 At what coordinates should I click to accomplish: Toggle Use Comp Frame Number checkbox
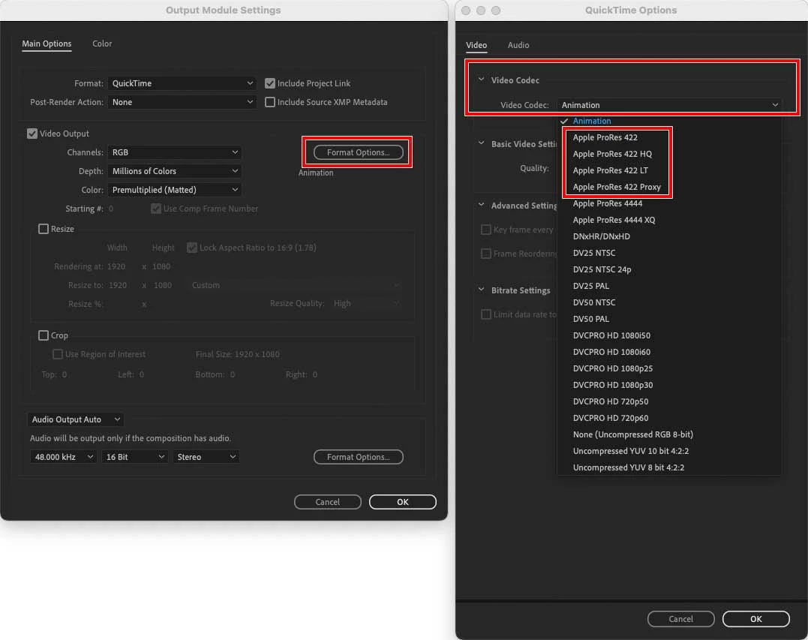tap(155, 209)
